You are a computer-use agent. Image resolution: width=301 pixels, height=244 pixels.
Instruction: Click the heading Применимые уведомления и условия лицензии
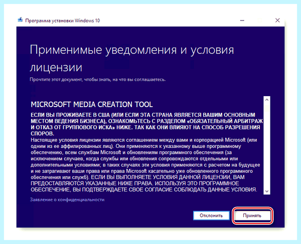pyautogui.click(x=131, y=59)
